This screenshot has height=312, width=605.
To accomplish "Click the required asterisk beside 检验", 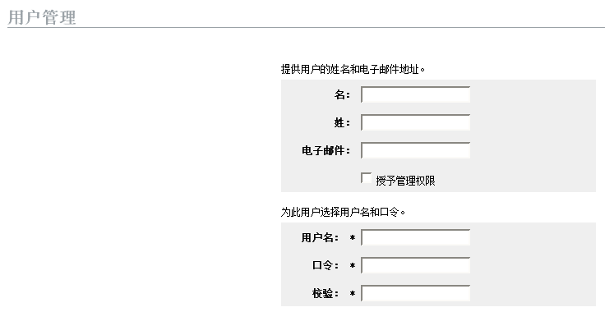I will (x=353, y=294).
